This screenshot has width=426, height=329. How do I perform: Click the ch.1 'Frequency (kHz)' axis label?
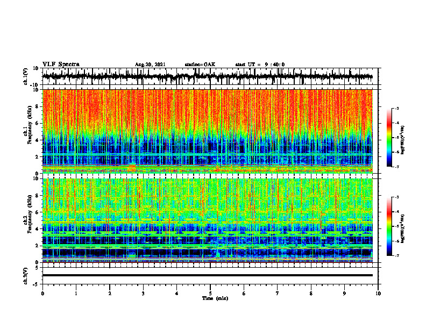(x=30, y=125)
